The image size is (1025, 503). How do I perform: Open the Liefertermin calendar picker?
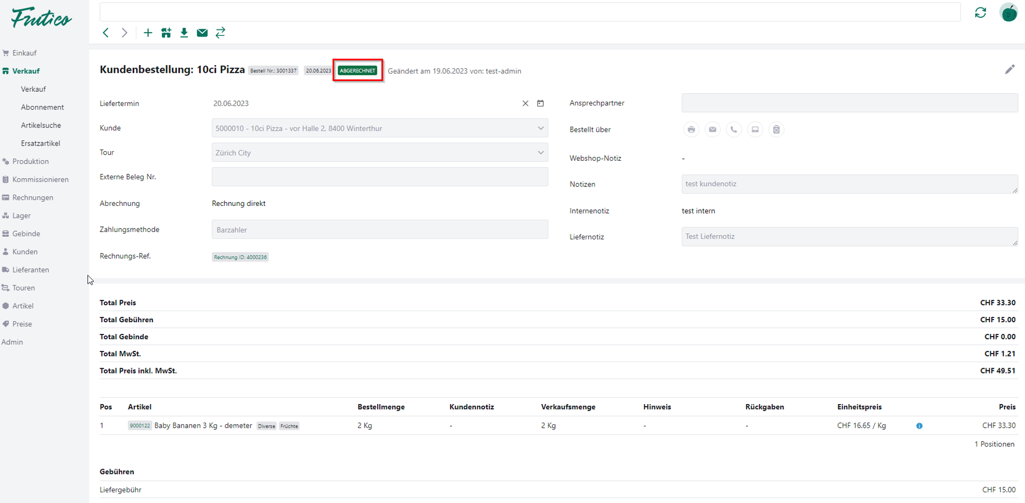click(x=540, y=103)
